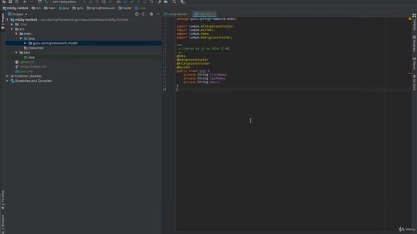Click the Back navigation arrow
Image resolution: width=417 pixels, height=234 pixels.
(25, 1)
